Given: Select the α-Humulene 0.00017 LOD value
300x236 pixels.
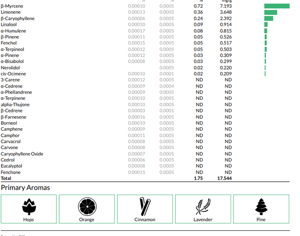Looking at the screenshot, I should tap(136, 31).
